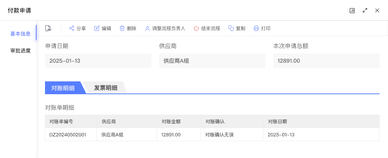The width and height of the screenshot is (388, 158).
Task: Click the 对账金额 column header
Action: pos(171,121)
